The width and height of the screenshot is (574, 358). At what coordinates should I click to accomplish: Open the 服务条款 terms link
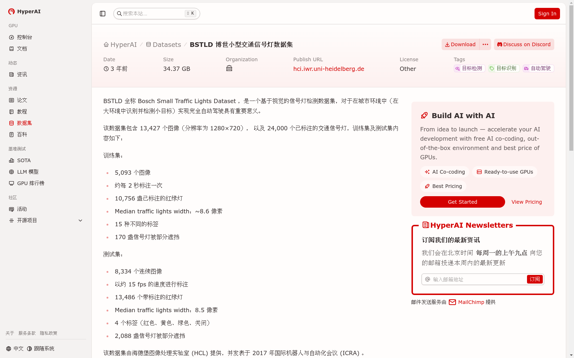[x=27, y=333]
